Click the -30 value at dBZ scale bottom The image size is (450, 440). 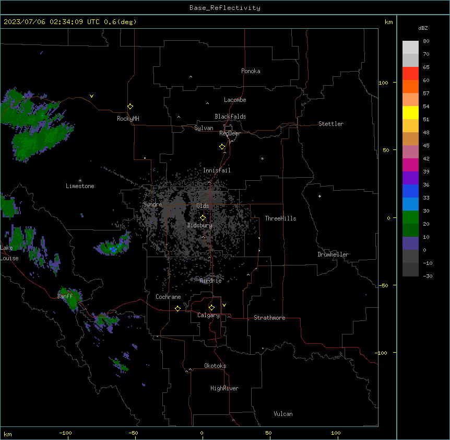(x=428, y=276)
